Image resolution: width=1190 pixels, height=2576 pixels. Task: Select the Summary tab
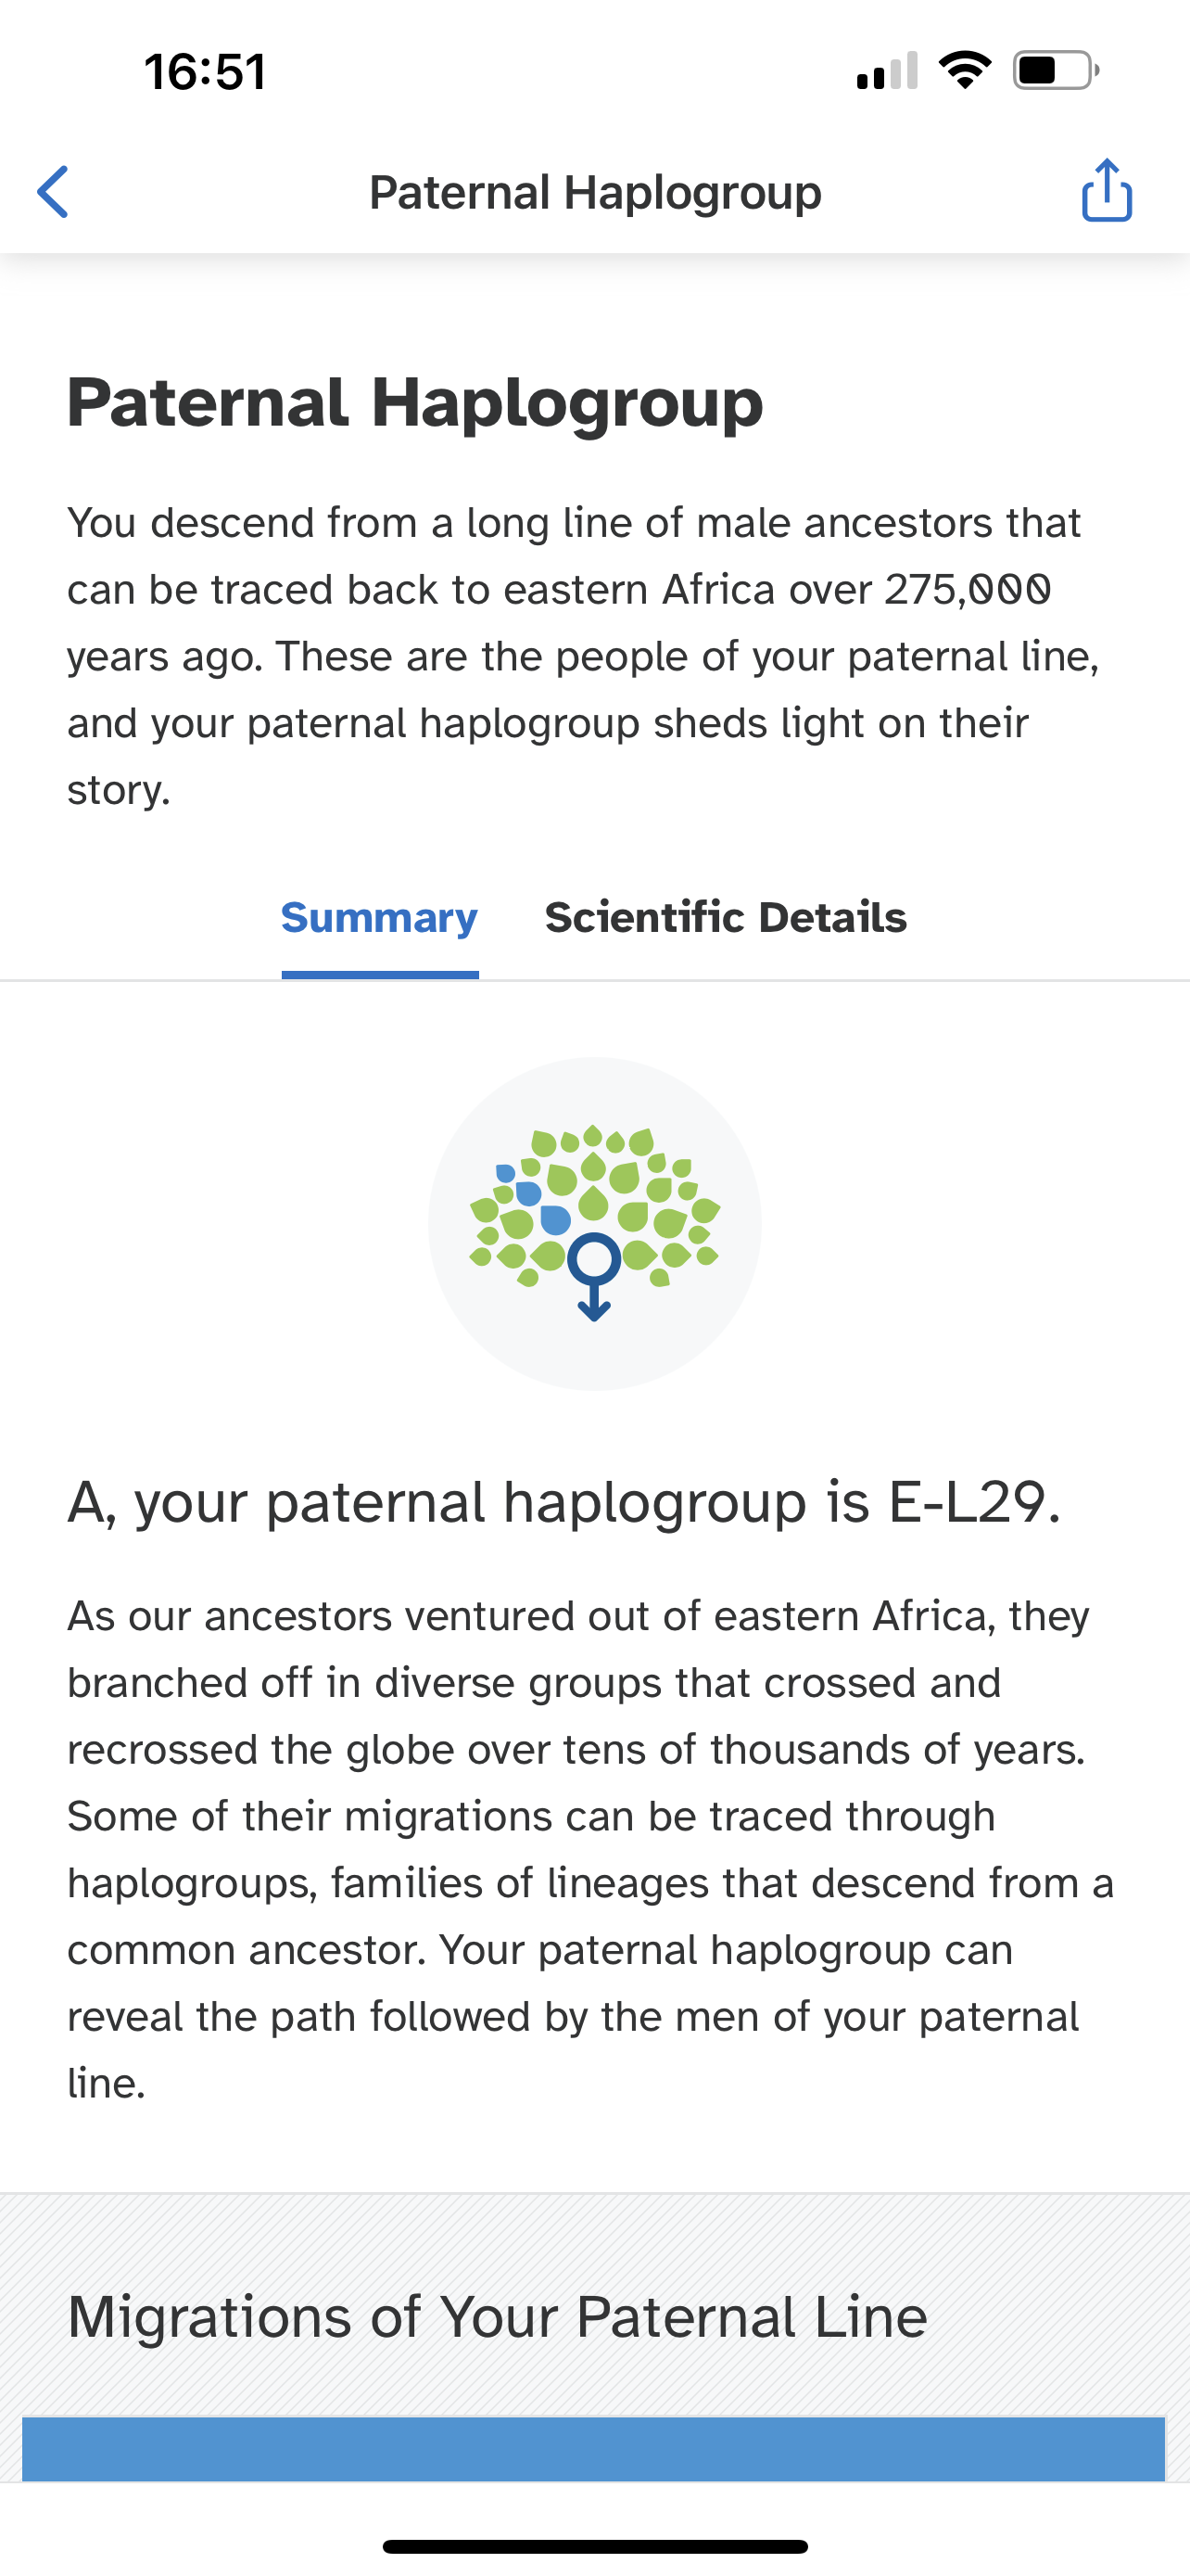[x=380, y=917]
